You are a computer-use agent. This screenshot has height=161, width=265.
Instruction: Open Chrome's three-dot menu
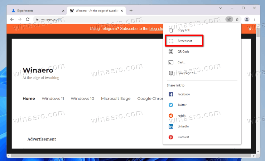click(x=255, y=19)
